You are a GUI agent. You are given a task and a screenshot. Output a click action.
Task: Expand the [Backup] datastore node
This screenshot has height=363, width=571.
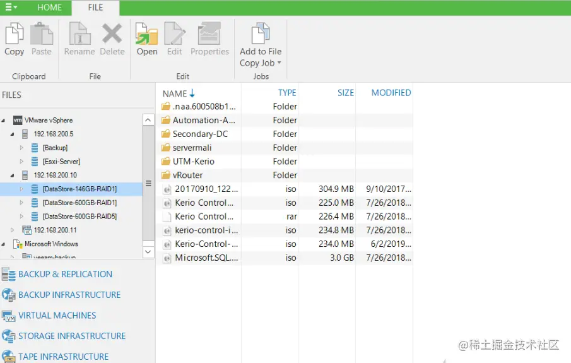(21, 148)
